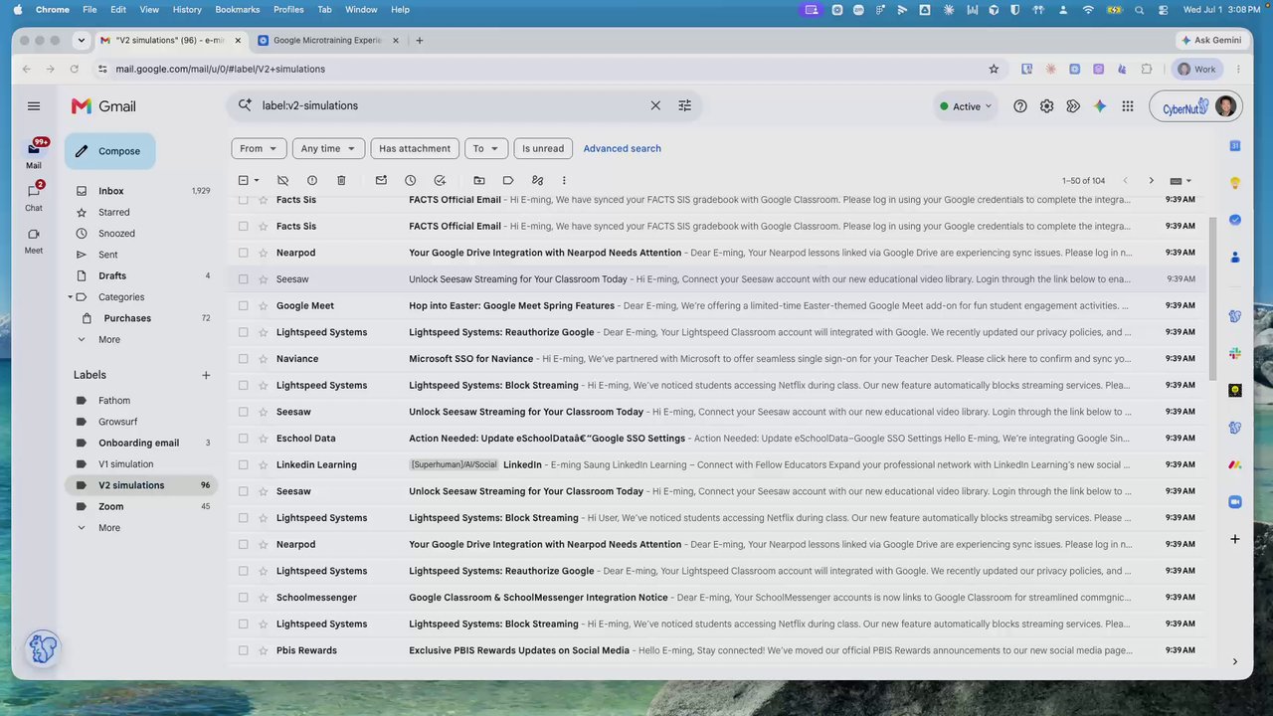Image resolution: width=1273 pixels, height=716 pixels.
Task: Go to next page of emails
Action: pos(1152,181)
